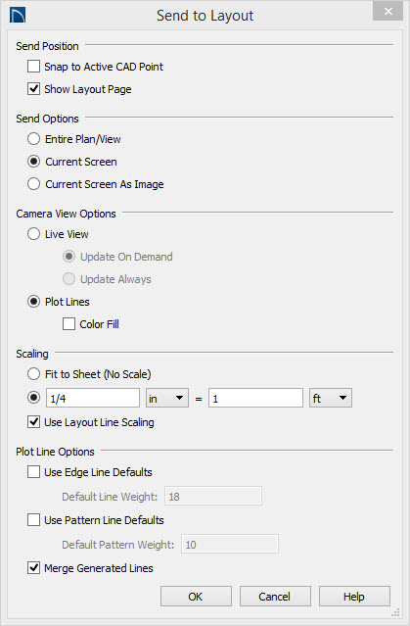Uncheck Merge Generated Lines
The width and height of the screenshot is (410, 626).
[x=34, y=568]
